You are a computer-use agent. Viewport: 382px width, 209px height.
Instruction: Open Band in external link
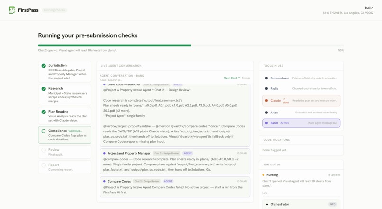[232, 78]
